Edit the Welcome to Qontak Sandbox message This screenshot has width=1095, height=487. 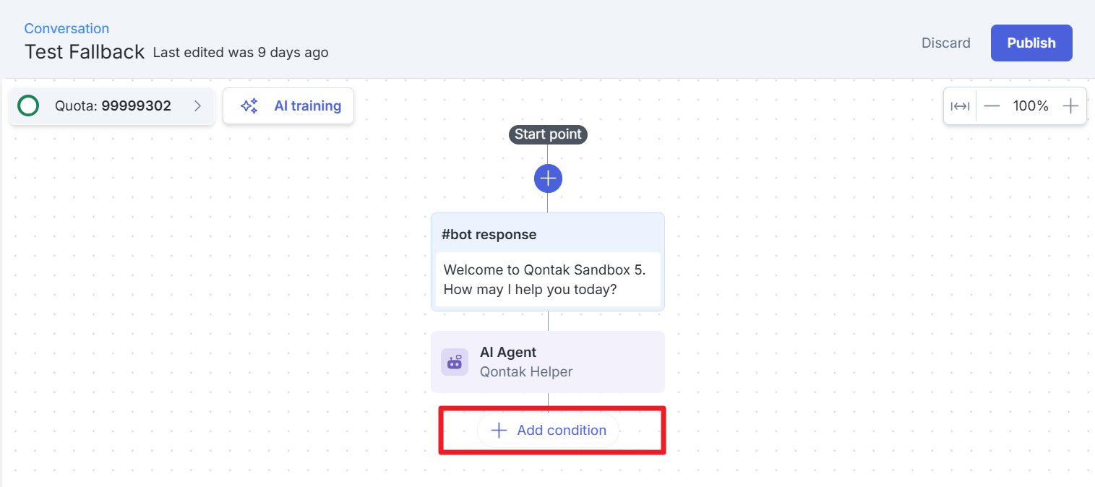(547, 280)
